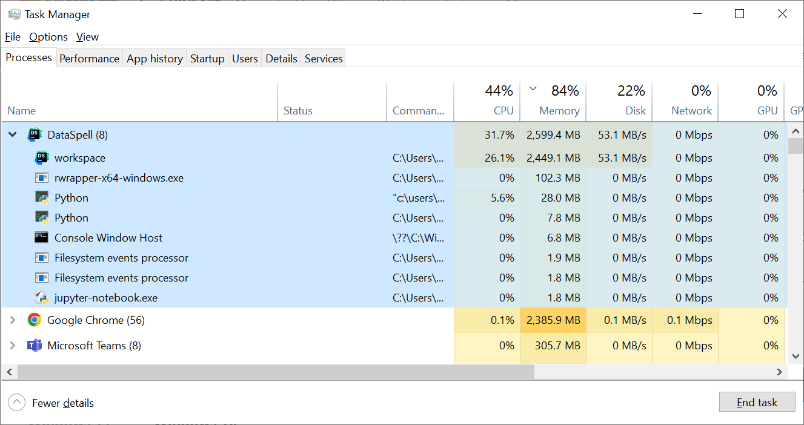The width and height of the screenshot is (804, 425).
Task: Click the Task Manager title bar icon
Action: 15,14
